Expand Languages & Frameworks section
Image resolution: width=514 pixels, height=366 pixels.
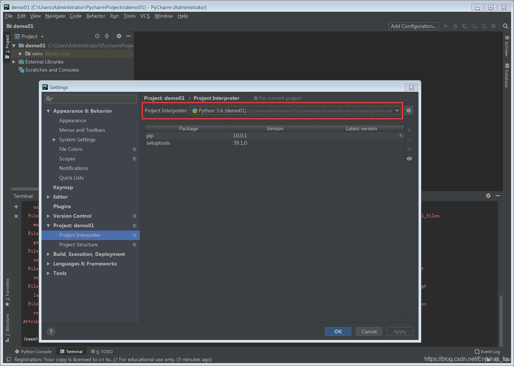click(x=48, y=264)
